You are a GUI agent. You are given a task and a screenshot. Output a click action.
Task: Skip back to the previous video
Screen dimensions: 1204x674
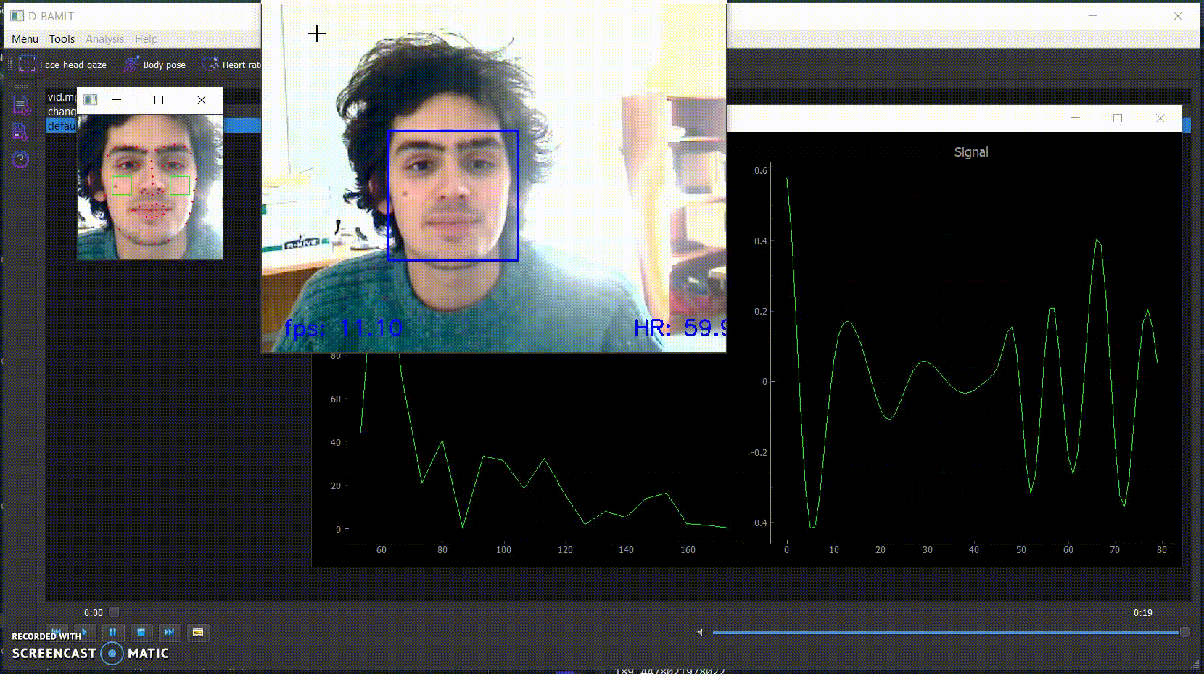click(x=57, y=633)
